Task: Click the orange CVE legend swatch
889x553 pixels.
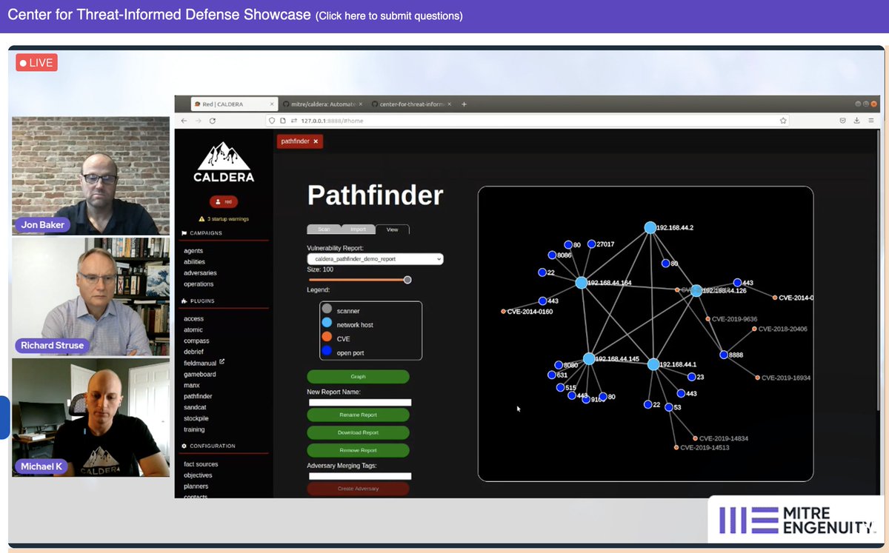Action: [327, 337]
